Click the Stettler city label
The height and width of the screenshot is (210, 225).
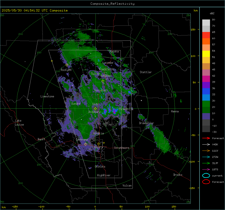coord(146,72)
